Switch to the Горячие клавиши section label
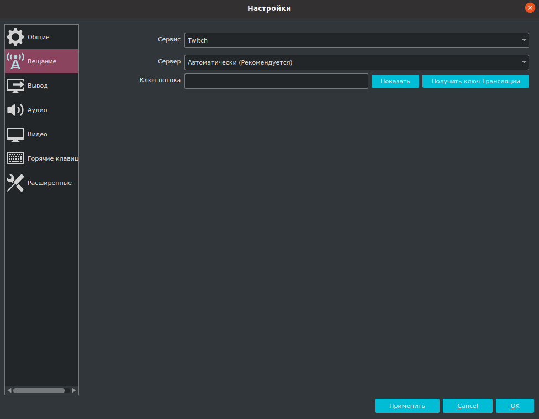539x419 pixels. [x=53, y=158]
